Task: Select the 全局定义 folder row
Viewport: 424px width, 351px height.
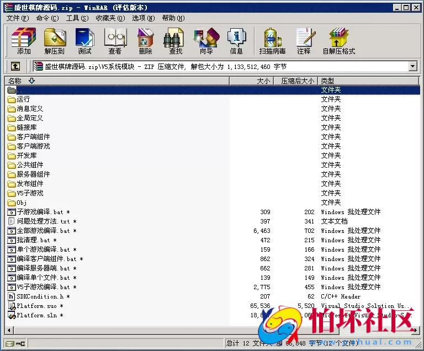Action: pos(213,118)
